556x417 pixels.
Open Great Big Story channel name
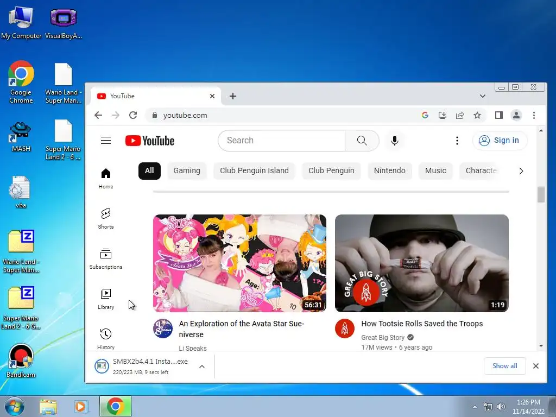pyautogui.click(x=383, y=338)
